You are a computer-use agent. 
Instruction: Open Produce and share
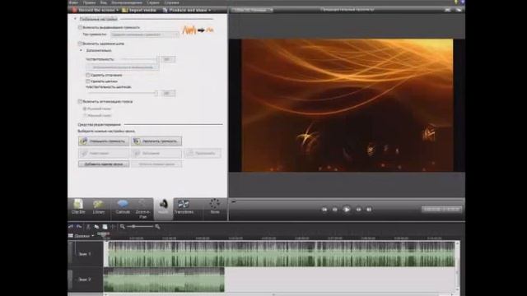(x=187, y=10)
